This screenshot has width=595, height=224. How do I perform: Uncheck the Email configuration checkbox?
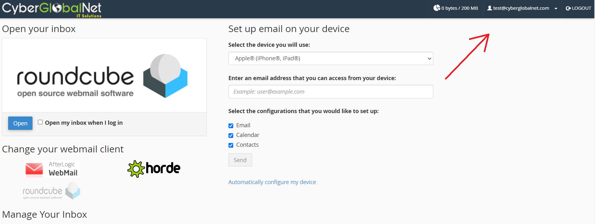(231, 126)
